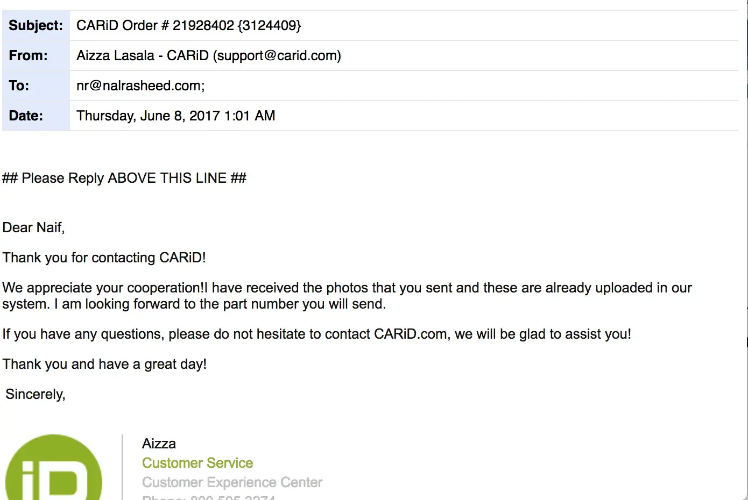
Task: Click recipient nr@nalrasheed.com address
Action: pyautogui.click(x=140, y=85)
